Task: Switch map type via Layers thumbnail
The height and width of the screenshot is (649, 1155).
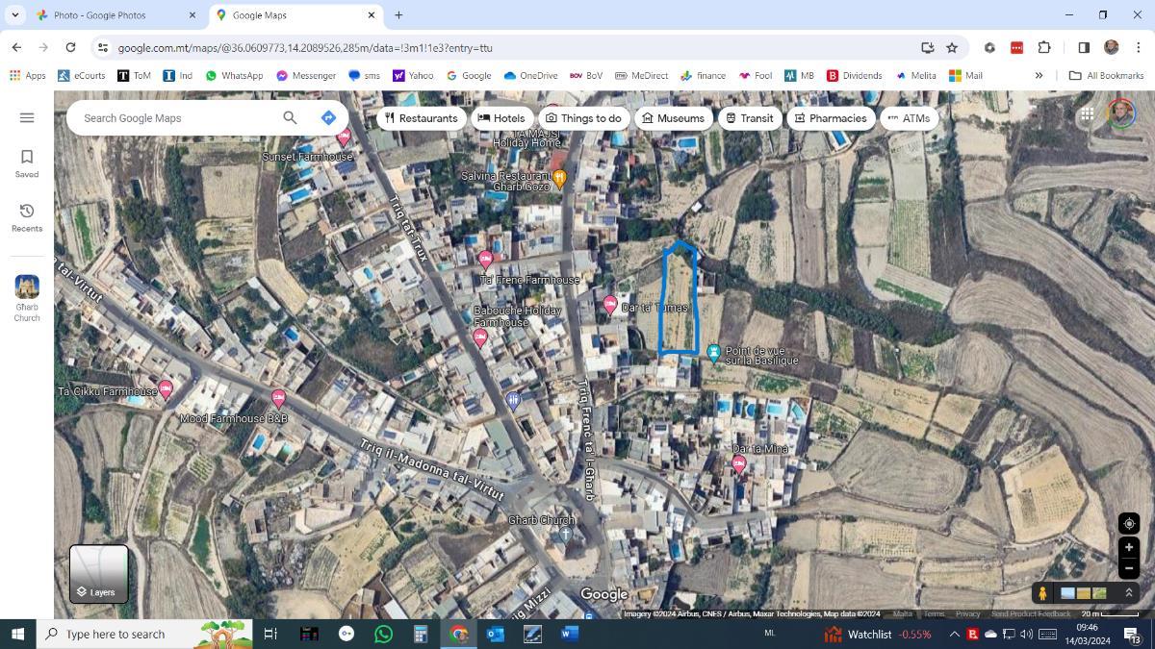Action: point(99,574)
